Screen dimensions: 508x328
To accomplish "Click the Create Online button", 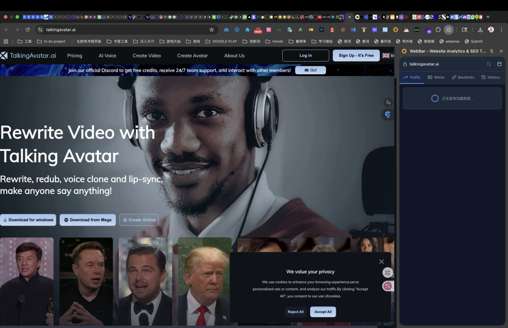I will [x=139, y=220].
